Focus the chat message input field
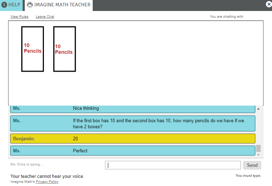 (173, 165)
